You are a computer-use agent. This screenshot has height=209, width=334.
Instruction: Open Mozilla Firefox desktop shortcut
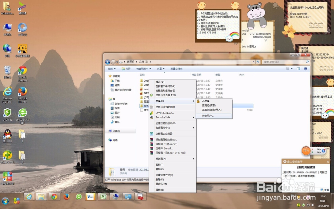click(23, 95)
